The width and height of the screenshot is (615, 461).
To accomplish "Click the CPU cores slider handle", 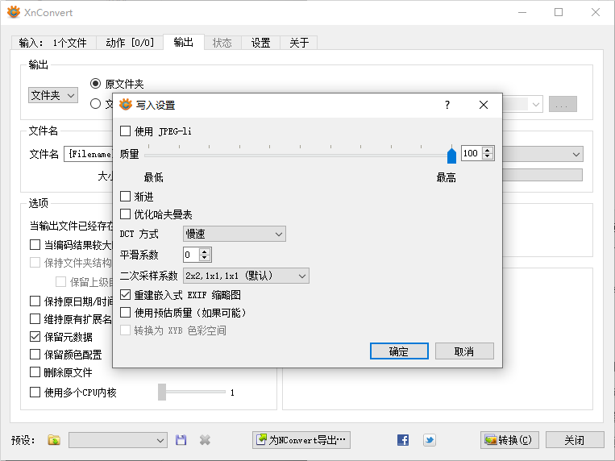I will click(162, 392).
